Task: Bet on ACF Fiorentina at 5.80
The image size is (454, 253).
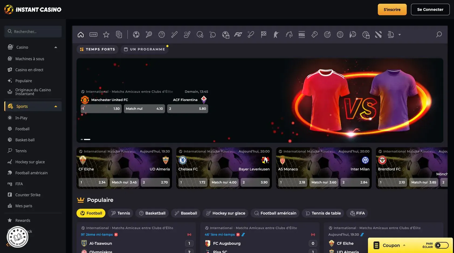Action: 188,109
